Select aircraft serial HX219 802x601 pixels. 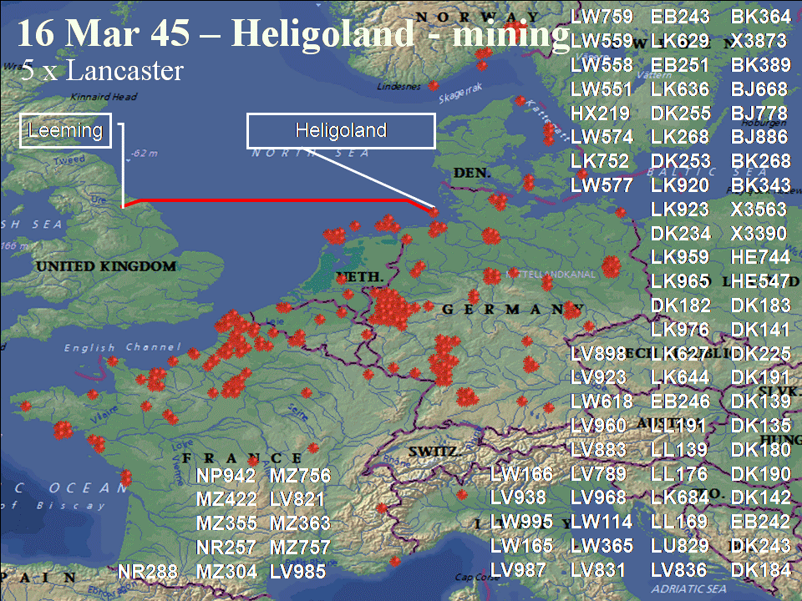(600, 113)
